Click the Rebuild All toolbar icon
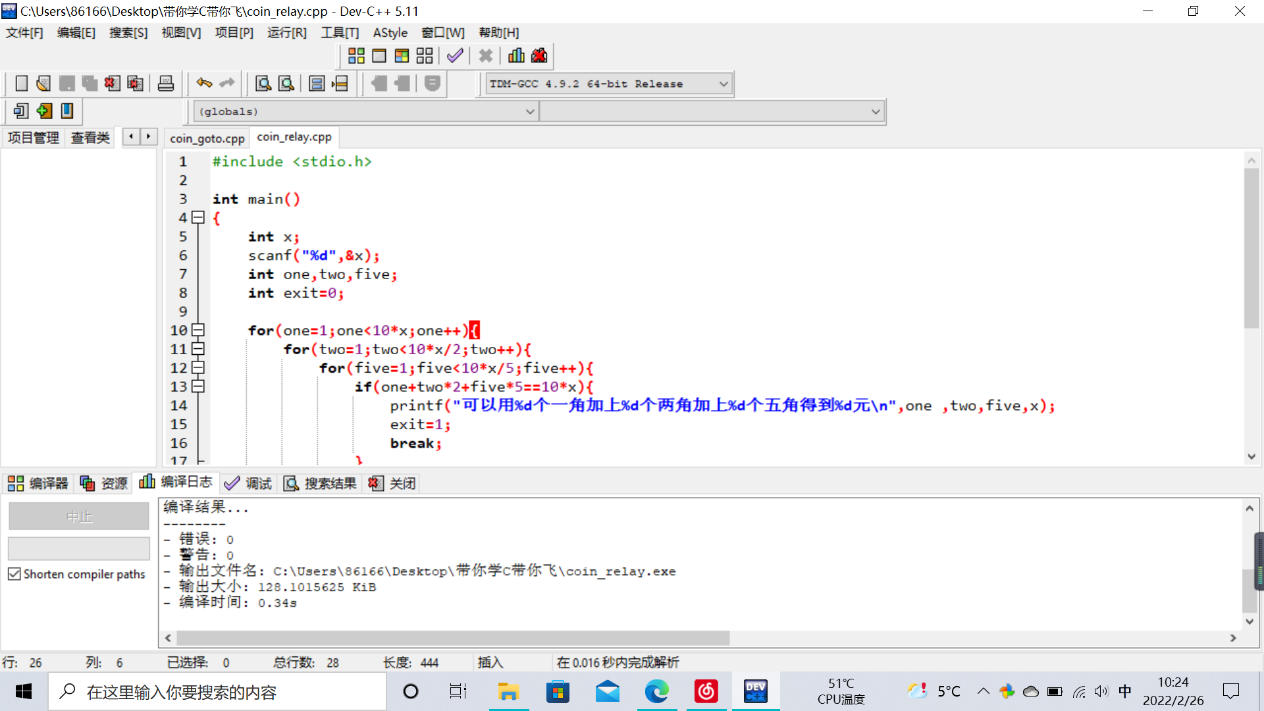1264x711 pixels. pyautogui.click(x=425, y=56)
